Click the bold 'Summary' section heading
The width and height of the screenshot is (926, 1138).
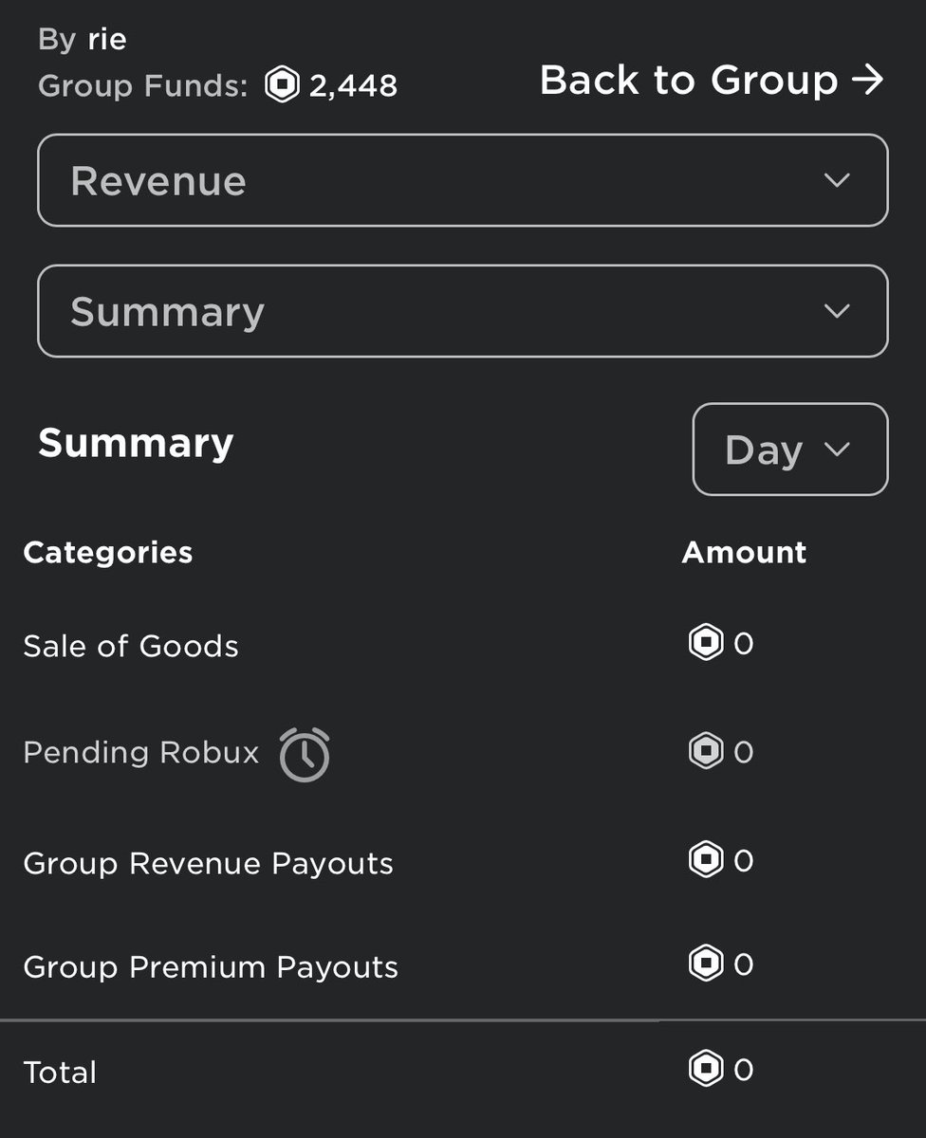tap(136, 444)
